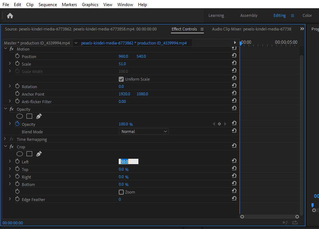Image resolution: width=319 pixels, height=229 pixels.
Task: Create 4-point polygon mask under Opacity
Action: (x=29, y=116)
